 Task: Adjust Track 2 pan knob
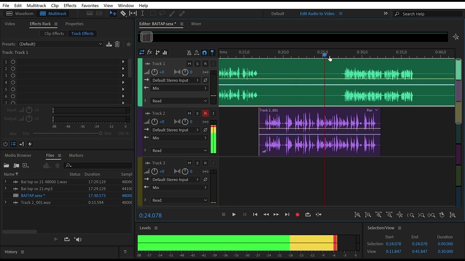coord(185,121)
